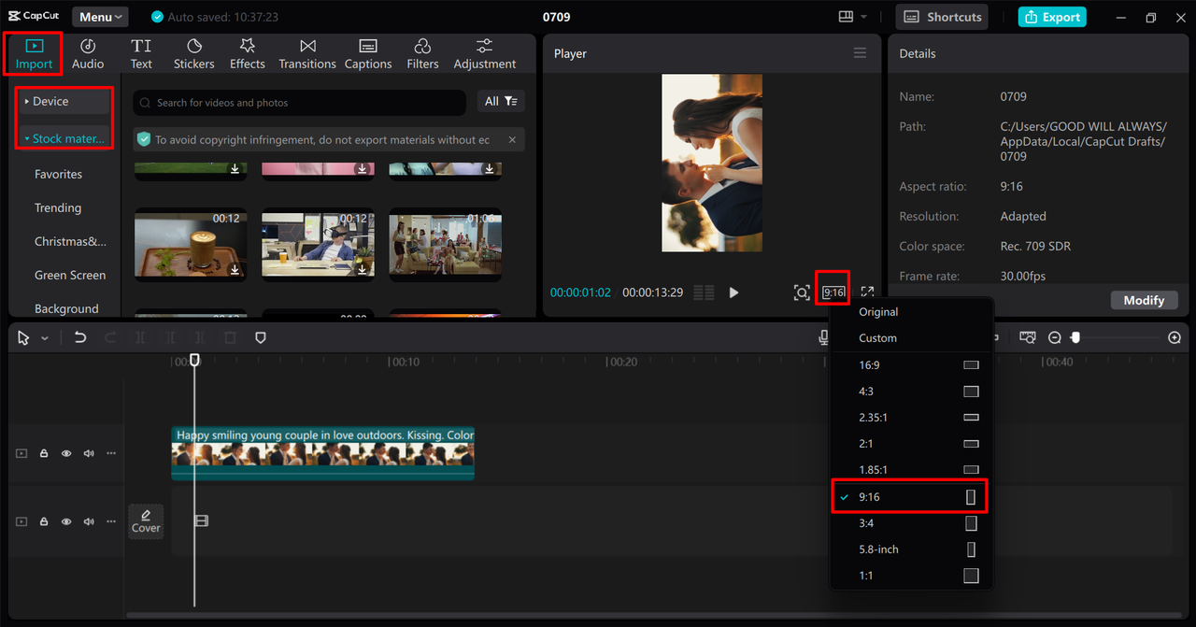Screen dimensions: 1196x627
Task: Switch to the Audio tab
Action: [x=88, y=54]
